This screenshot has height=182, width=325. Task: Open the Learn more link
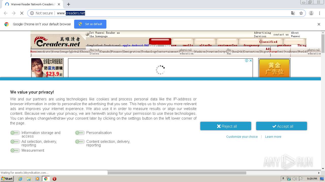coord(273,137)
